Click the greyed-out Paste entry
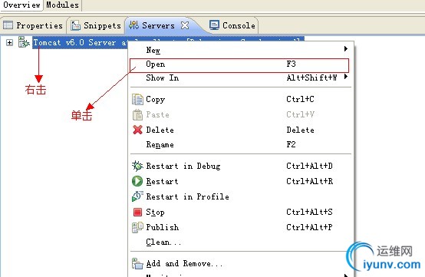 [x=241, y=114]
